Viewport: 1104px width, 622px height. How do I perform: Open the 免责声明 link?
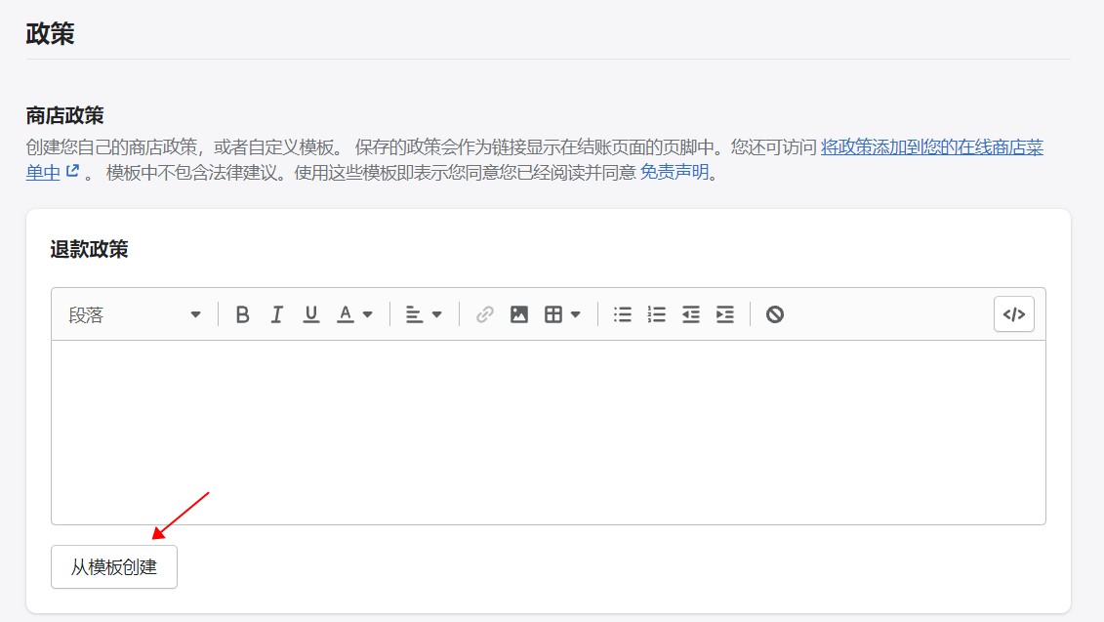click(x=674, y=172)
